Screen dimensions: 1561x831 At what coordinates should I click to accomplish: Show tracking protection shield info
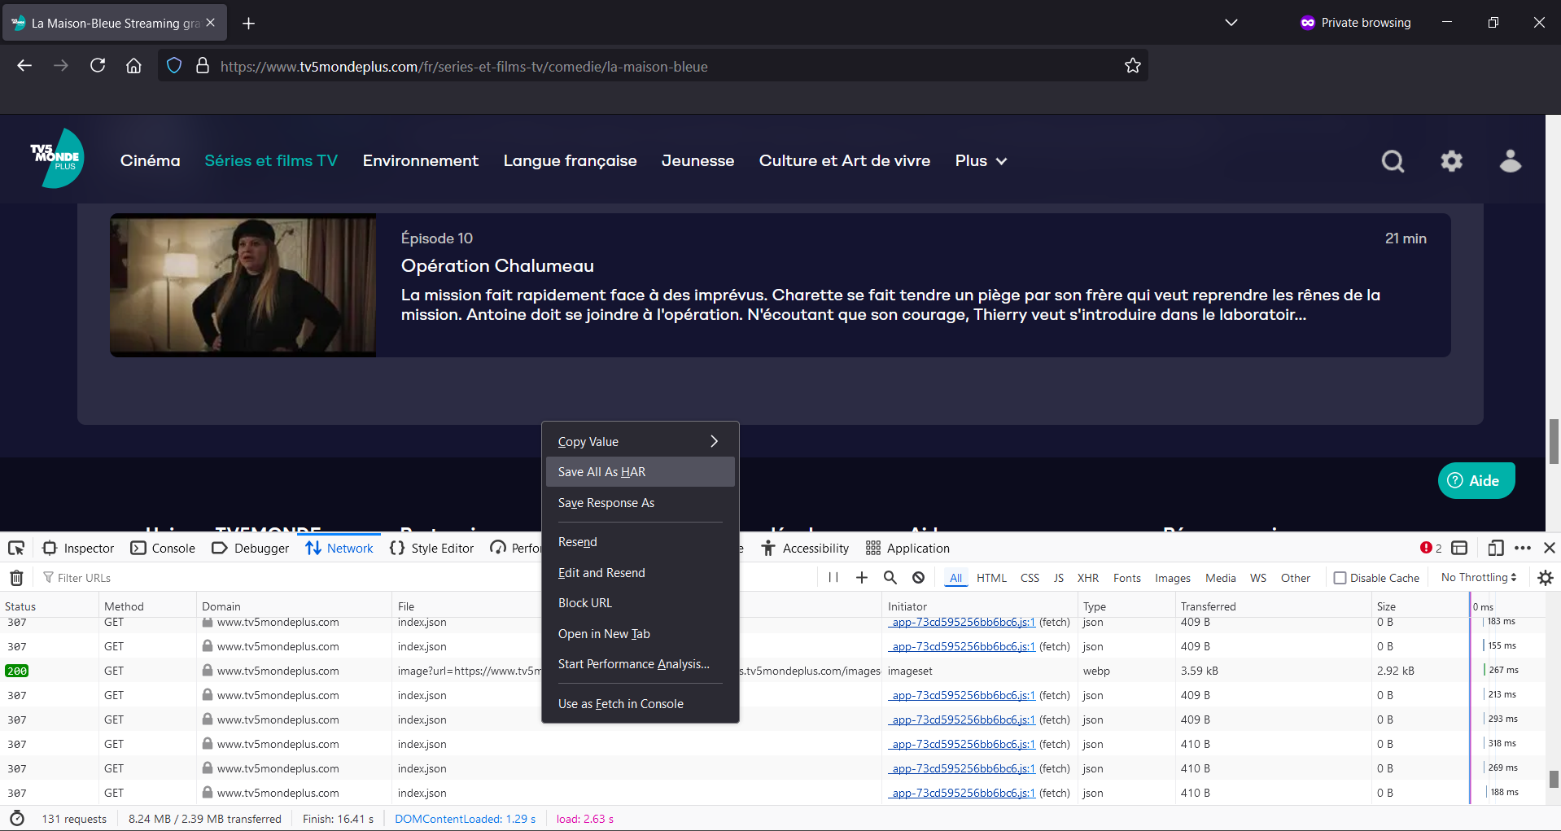[174, 66]
